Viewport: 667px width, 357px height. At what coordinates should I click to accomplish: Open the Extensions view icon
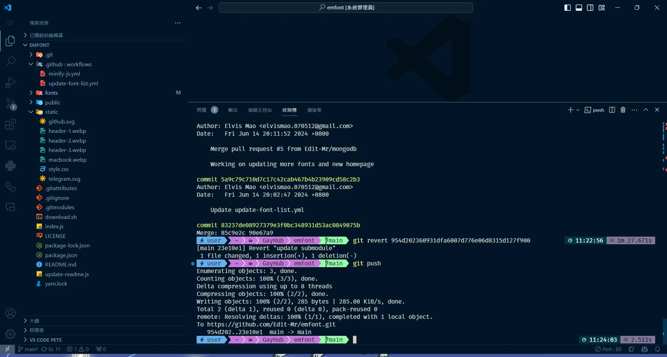point(10,124)
